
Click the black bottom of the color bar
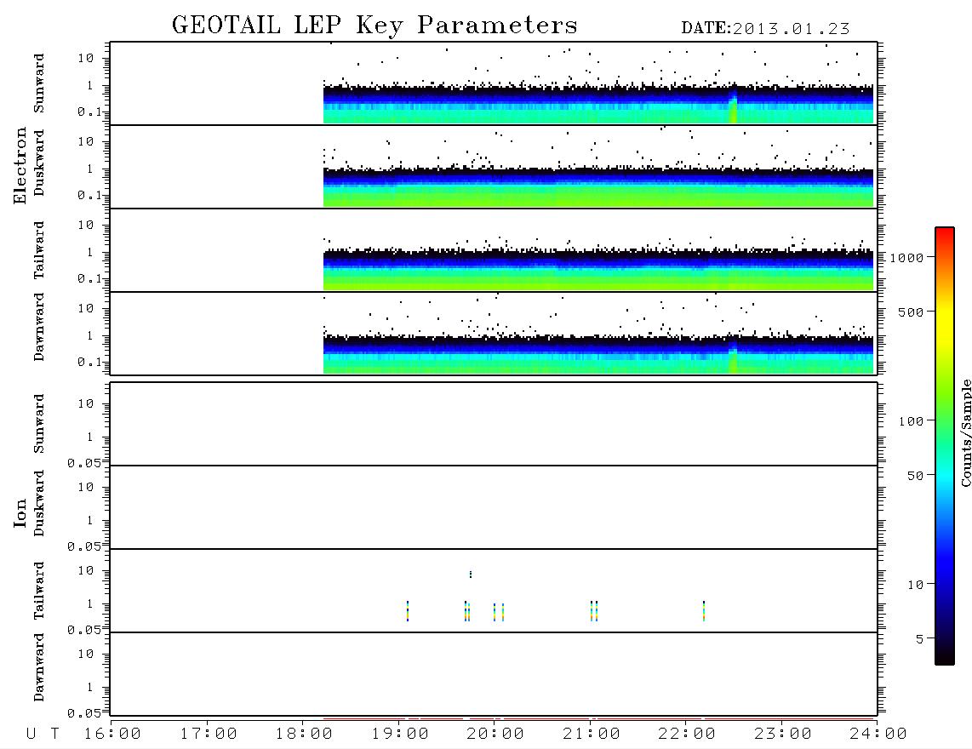[x=945, y=655]
